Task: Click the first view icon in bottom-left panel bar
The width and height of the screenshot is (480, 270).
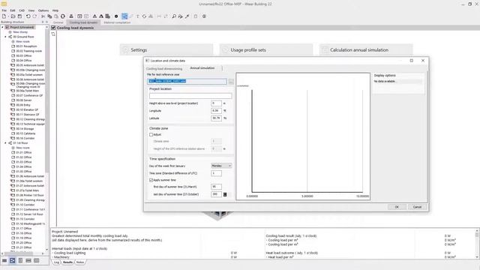Action: click(x=4, y=260)
